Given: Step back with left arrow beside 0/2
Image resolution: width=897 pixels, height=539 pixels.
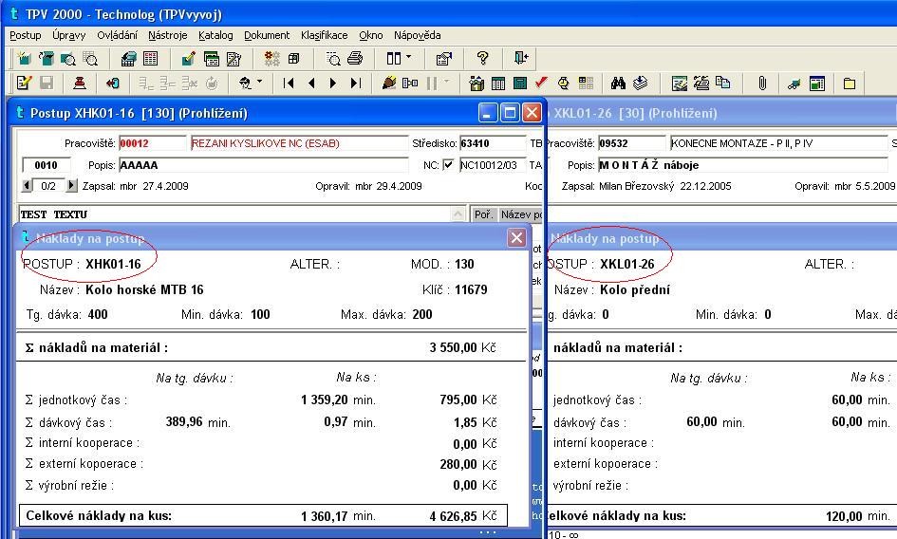Looking at the screenshot, I should point(27,185).
